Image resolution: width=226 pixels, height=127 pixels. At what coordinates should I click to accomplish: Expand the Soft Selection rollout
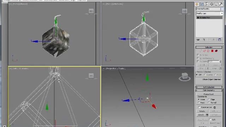(x=209, y=87)
